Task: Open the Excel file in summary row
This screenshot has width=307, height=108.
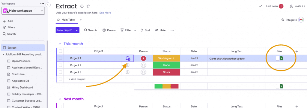Action: tap(282, 86)
